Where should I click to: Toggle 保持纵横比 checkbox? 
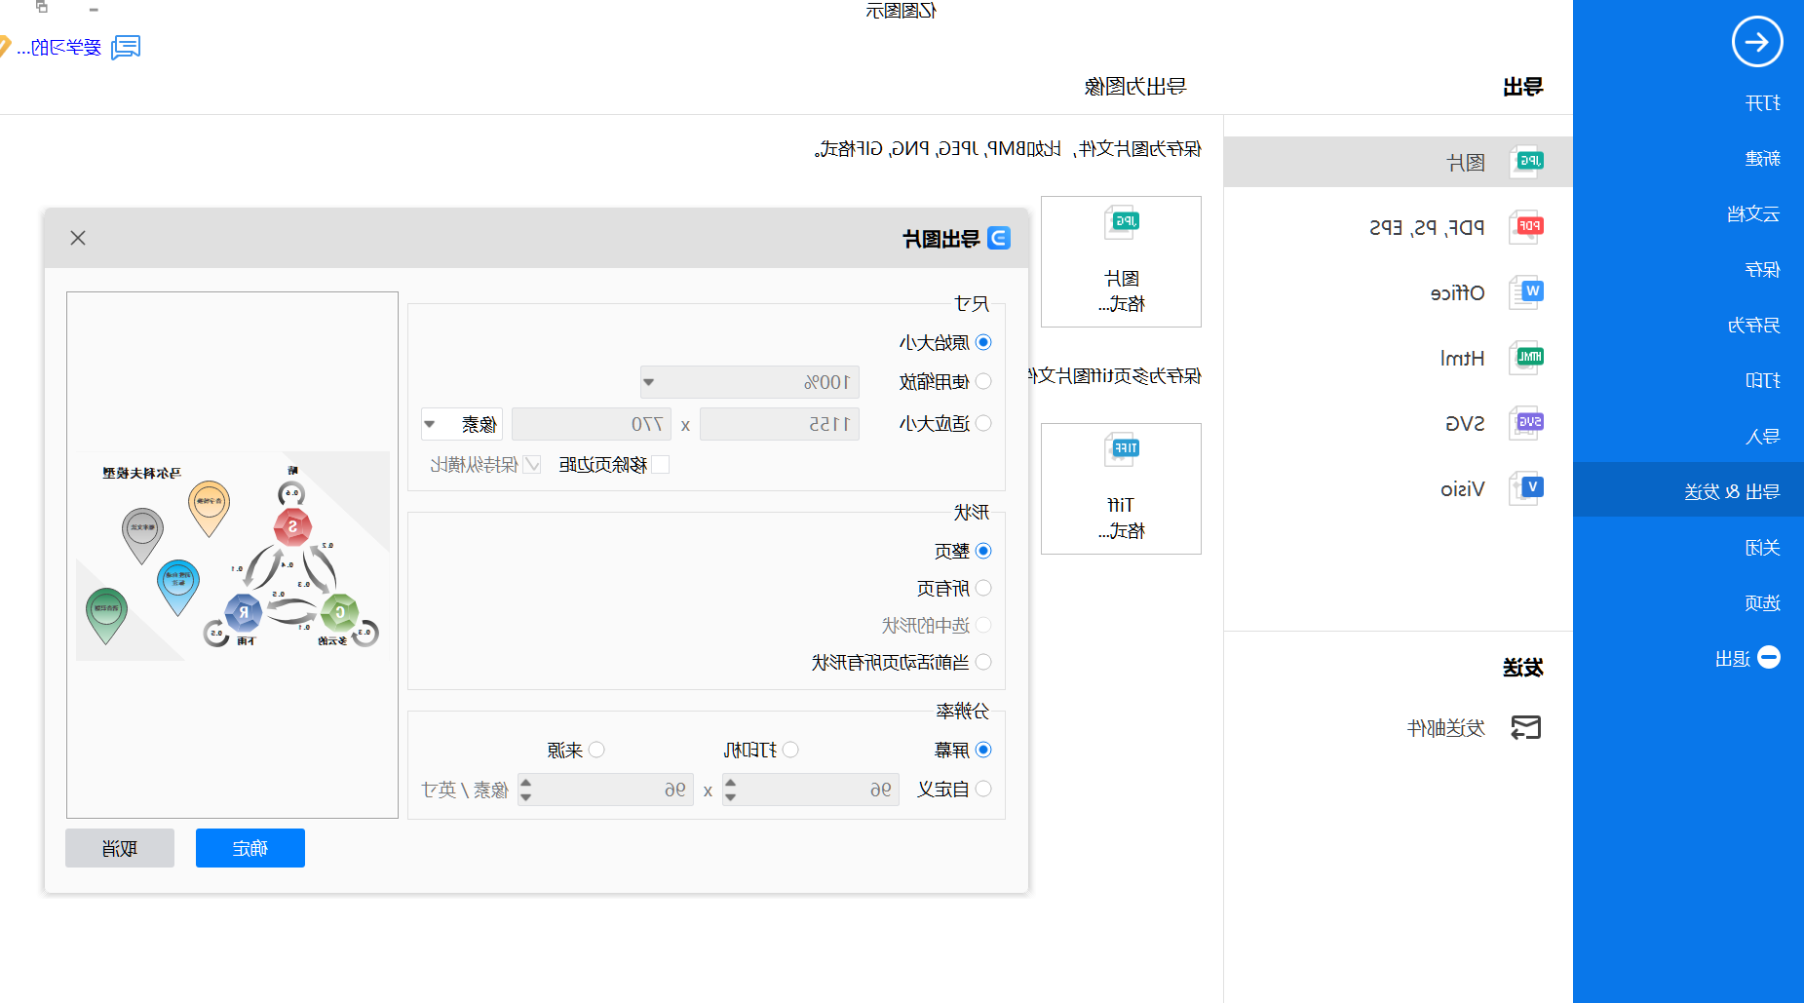[x=532, y=465]
